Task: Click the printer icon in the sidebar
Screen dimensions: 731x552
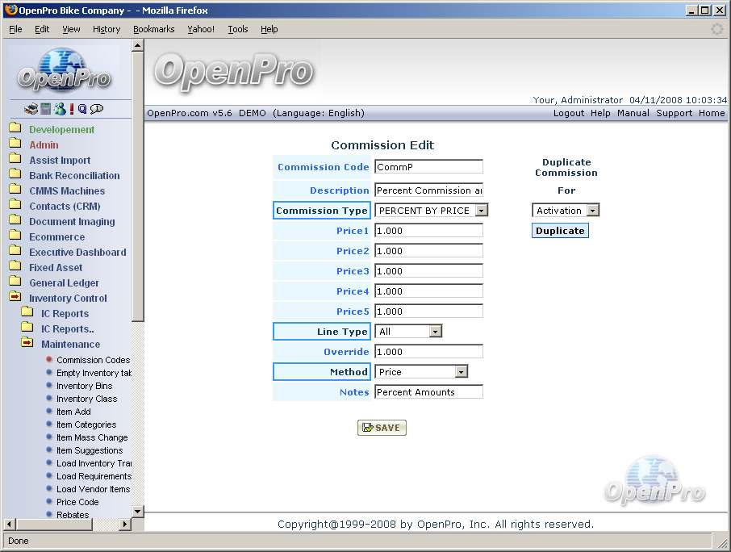Action: pyautogui.click(x=31, y=109)
